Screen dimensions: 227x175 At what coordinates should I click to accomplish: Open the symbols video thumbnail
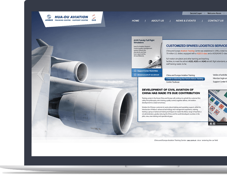(218, 106)
